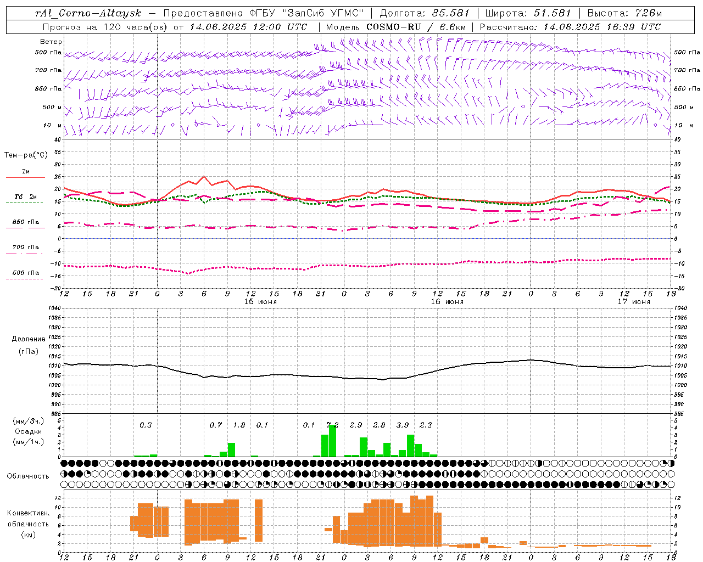Click the 'Тем-ра(°C)' temperature panel label
Image resolution: width=703 pixels, height=562 pixels.
(26, 155)
